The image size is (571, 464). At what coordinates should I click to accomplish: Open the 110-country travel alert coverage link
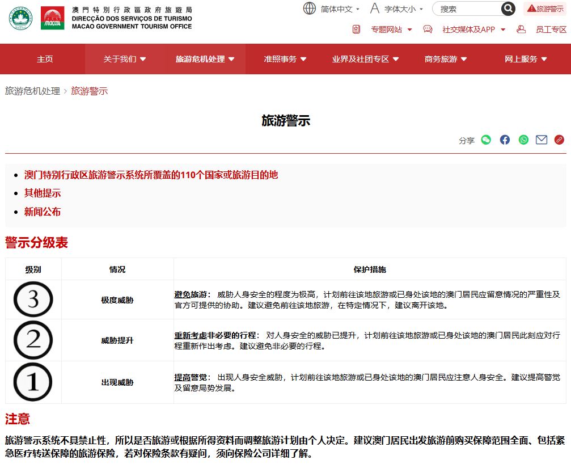coord(149,175)
